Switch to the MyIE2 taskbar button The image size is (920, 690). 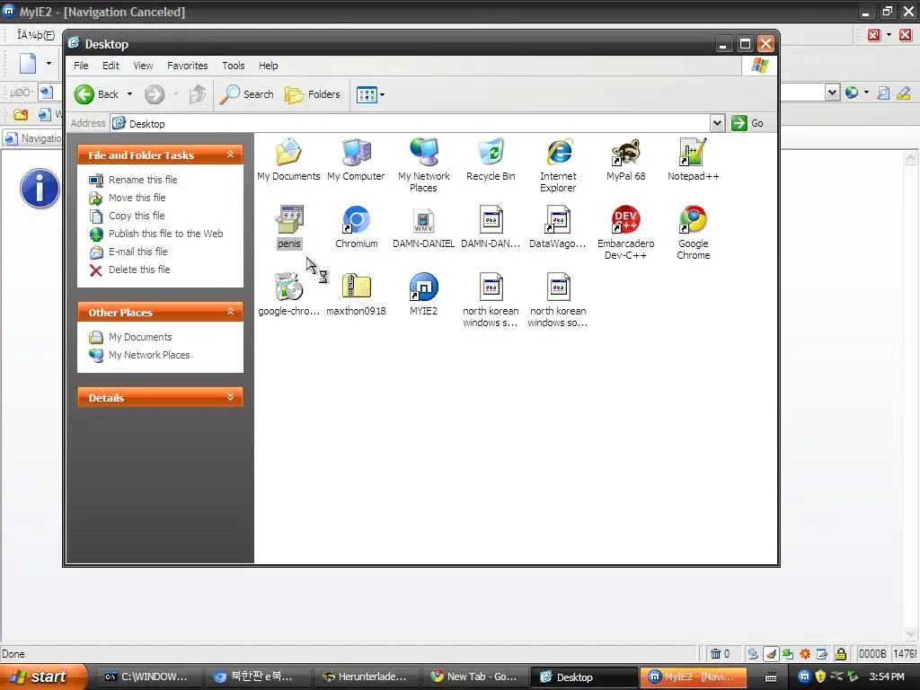tap(693, 677)
